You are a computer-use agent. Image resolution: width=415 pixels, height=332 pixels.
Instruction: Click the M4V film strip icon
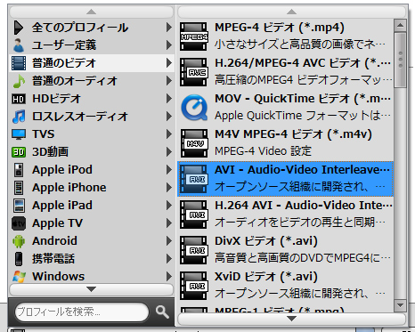pyautogui.click(x=194, y=143)
